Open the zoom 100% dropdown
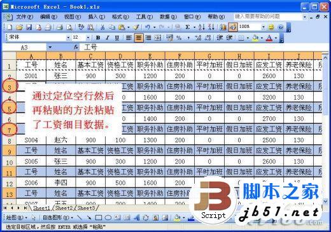 pyautogui.click(x=263, y=27)
